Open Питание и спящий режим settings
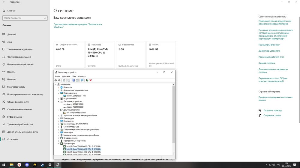The width and height of the screenshot is (300, 168). point(20,64)
